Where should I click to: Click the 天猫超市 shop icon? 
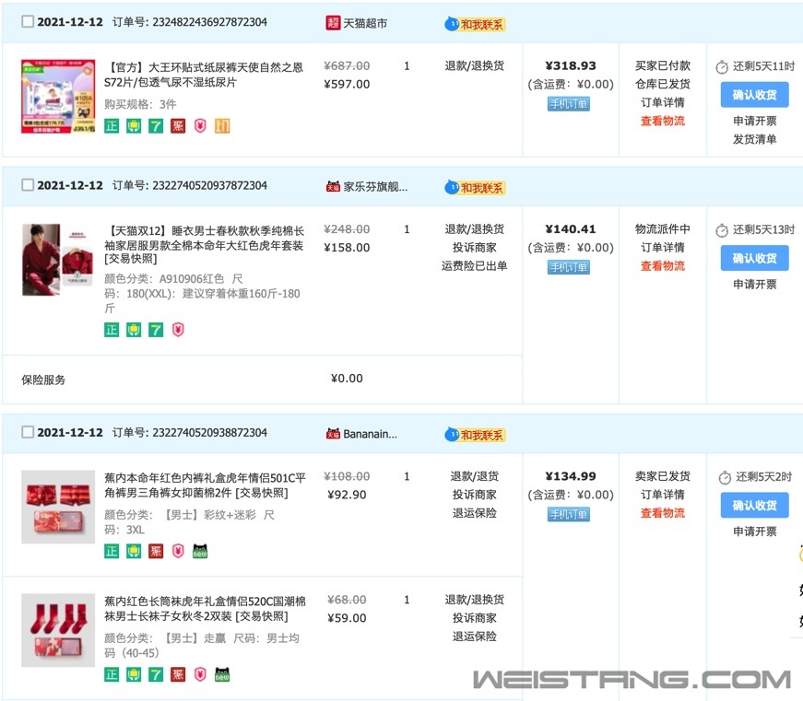(x=333, y=23)
